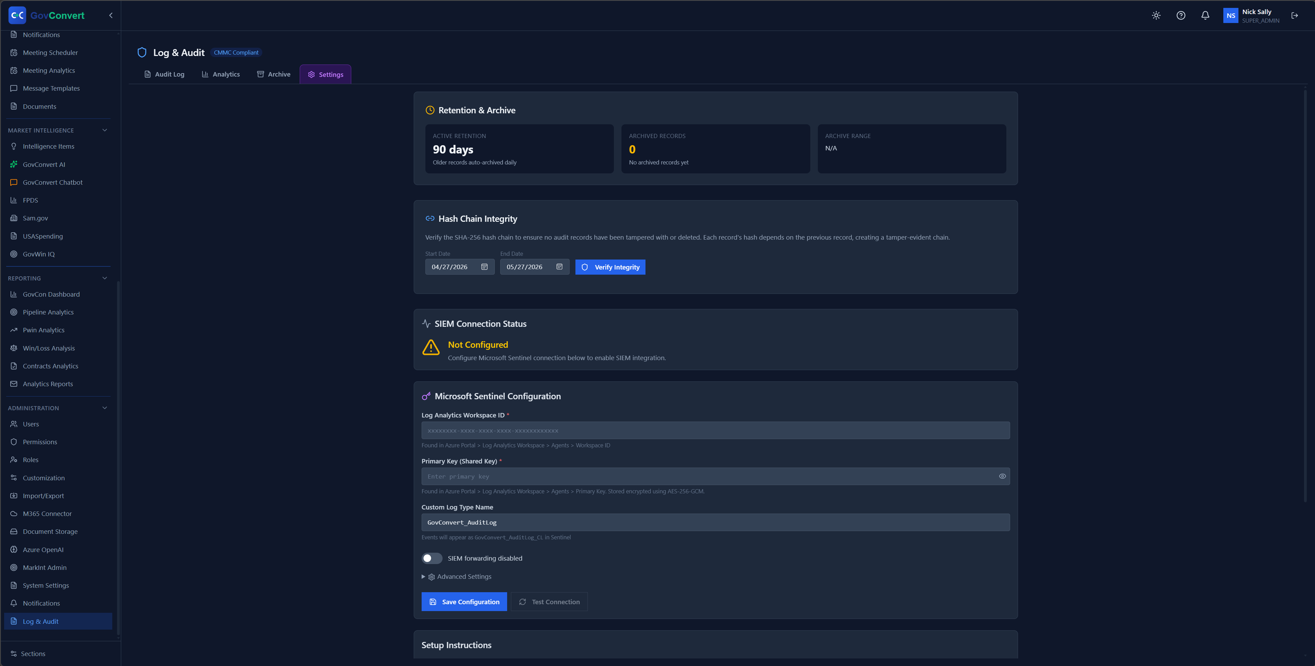Click the Analytics Reports envelope icon
Image resolution: width=1315 pixels, height=666 pixels.
(14, 384)
